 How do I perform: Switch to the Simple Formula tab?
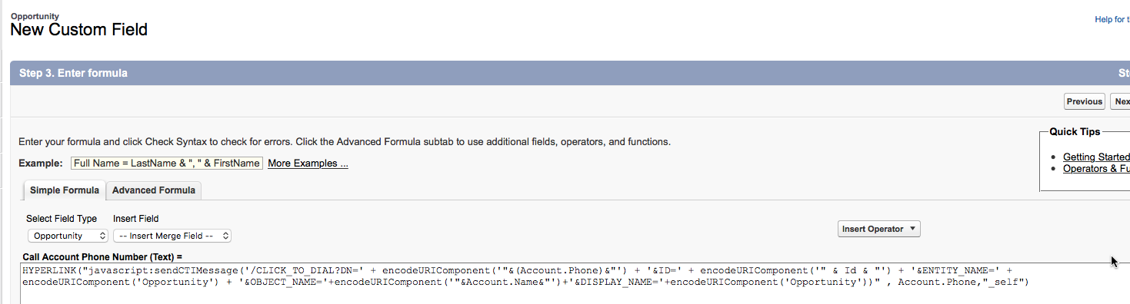(x=65, y=190)
